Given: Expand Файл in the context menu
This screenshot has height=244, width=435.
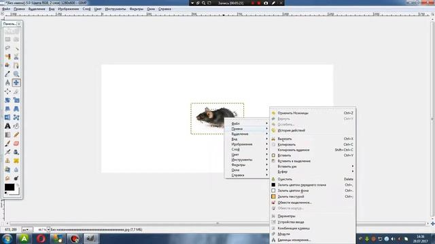Looking at the screenshot, I should pos(247,123).
